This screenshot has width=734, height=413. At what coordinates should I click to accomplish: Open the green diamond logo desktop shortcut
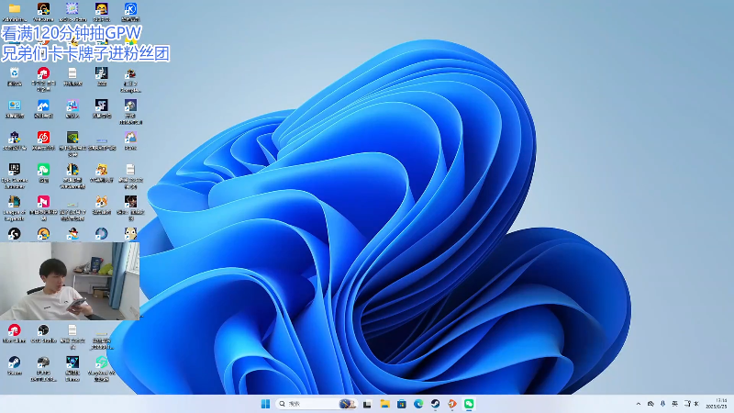click(102, 362)
